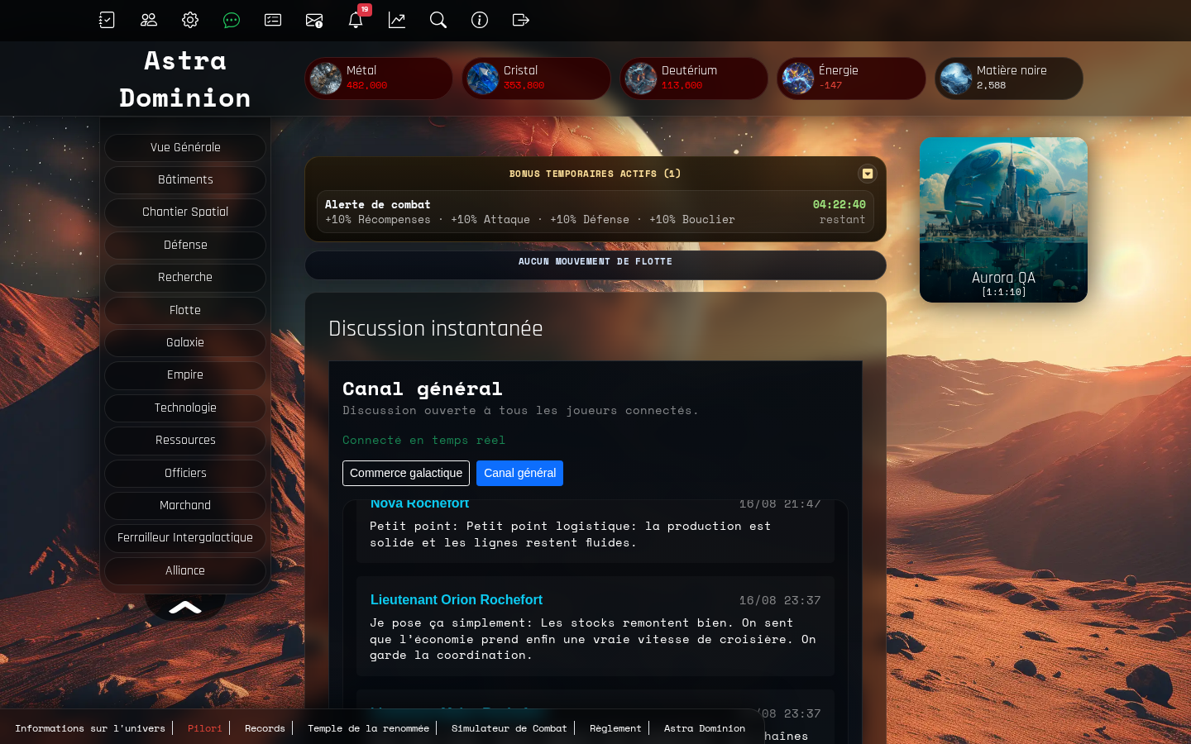Open the search magnifier icon
This screenshot has height=744, width=1191.
(438, 20)
